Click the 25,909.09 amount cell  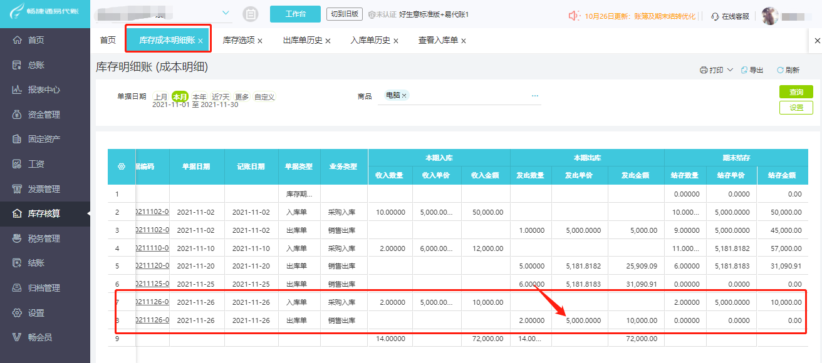[x=636, y=266]
